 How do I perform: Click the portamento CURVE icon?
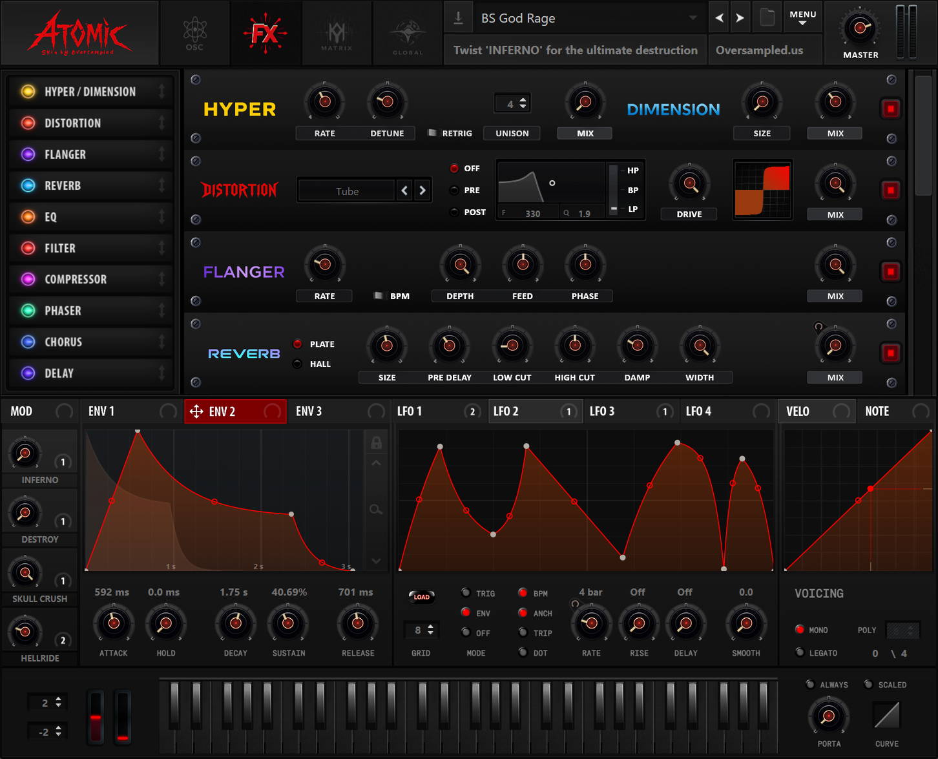[x=886, y=716]
